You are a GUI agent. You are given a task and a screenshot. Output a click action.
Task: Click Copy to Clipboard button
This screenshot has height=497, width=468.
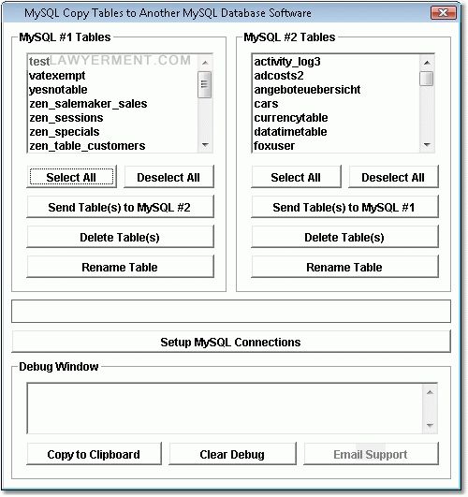tap(95, 454)
